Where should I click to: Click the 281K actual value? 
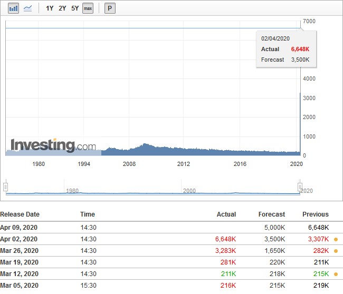(x=228, y=262)
